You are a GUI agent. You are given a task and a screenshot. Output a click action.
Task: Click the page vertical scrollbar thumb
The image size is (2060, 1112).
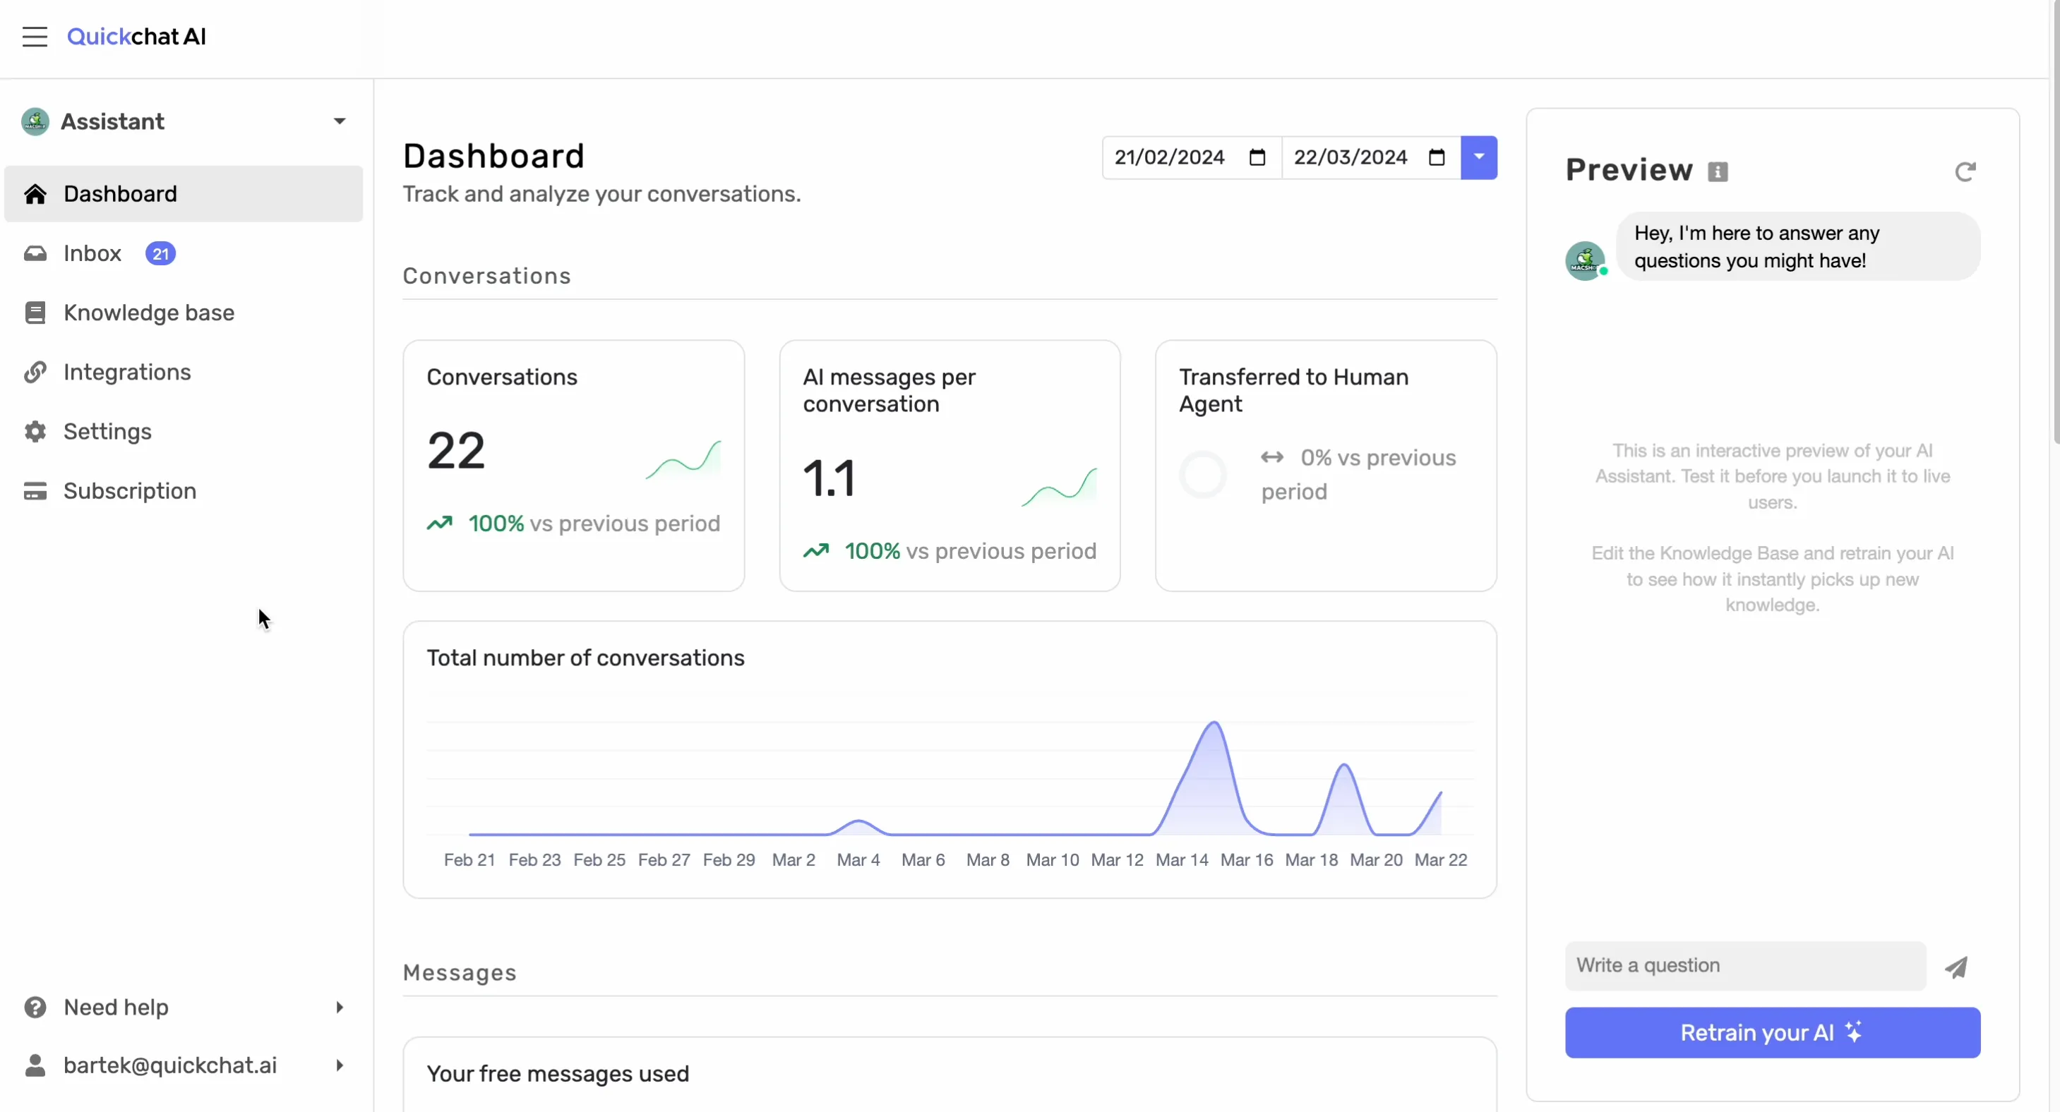pos(2055,222)
